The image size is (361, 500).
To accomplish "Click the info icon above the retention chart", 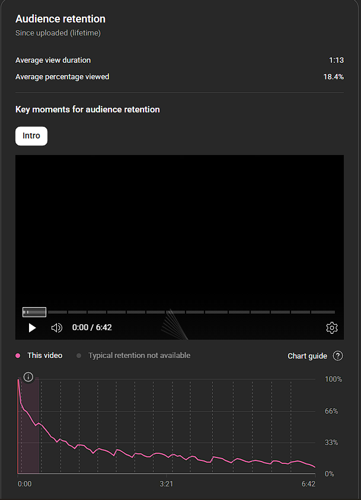I will pos(28,377).
